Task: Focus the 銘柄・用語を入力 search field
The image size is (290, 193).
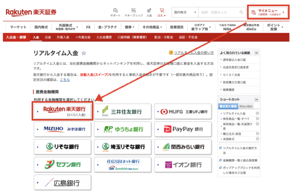Action: tap(219, 12)
